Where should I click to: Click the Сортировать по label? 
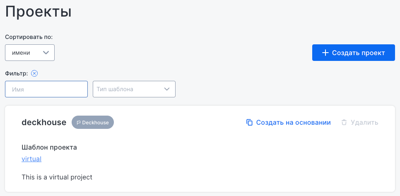pyautogui.click(x=29, y=37)
